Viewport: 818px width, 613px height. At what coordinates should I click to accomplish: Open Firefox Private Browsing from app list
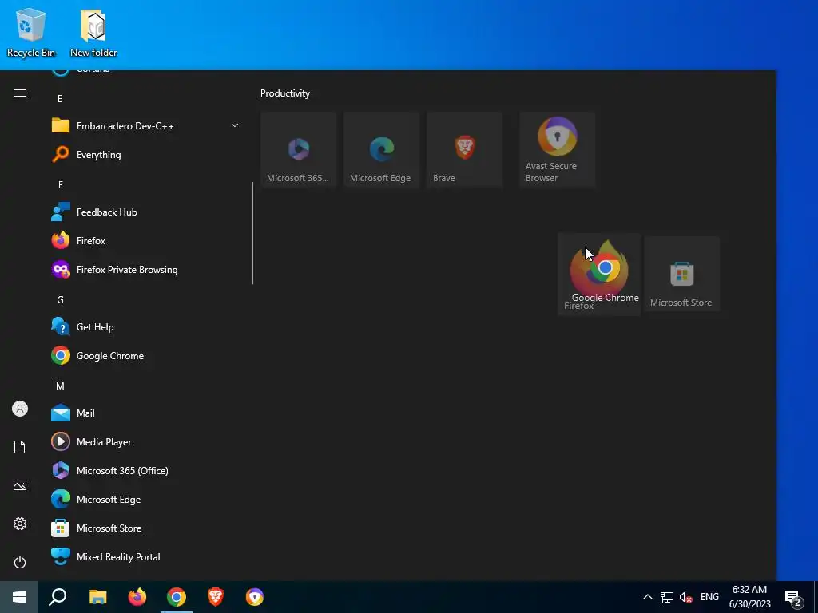pos(145,270)
